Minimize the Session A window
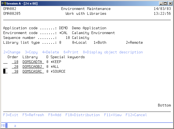This screenshot has height=129, width=174. point(161,3)
